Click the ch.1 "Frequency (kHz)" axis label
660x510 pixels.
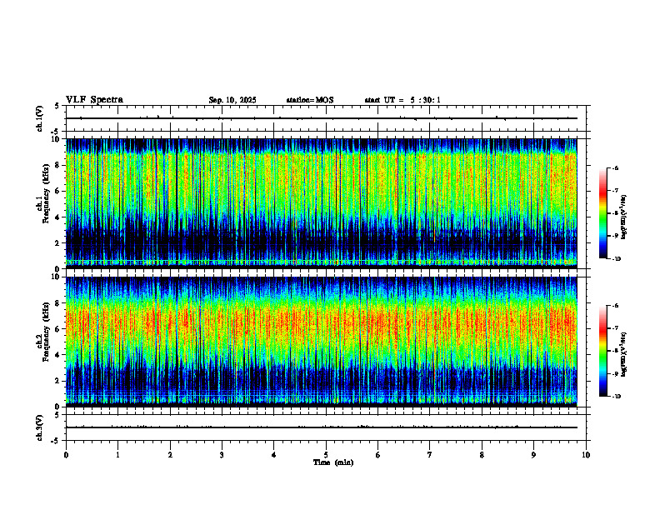pyautogui.click(x=46, y=193)
